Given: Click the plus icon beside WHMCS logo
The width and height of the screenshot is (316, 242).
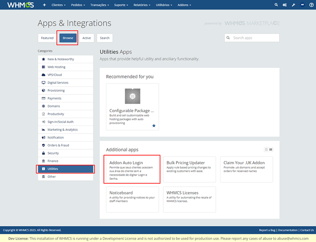Looking at the screenshot, I should pos(44,5).
